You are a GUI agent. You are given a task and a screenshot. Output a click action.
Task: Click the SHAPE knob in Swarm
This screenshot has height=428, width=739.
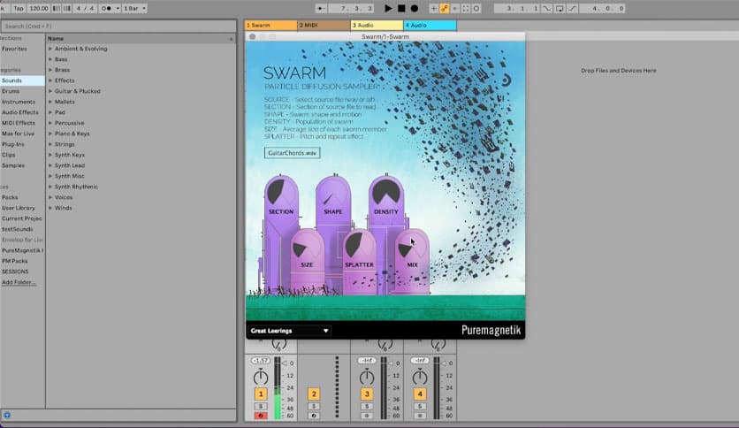[332, 194]
